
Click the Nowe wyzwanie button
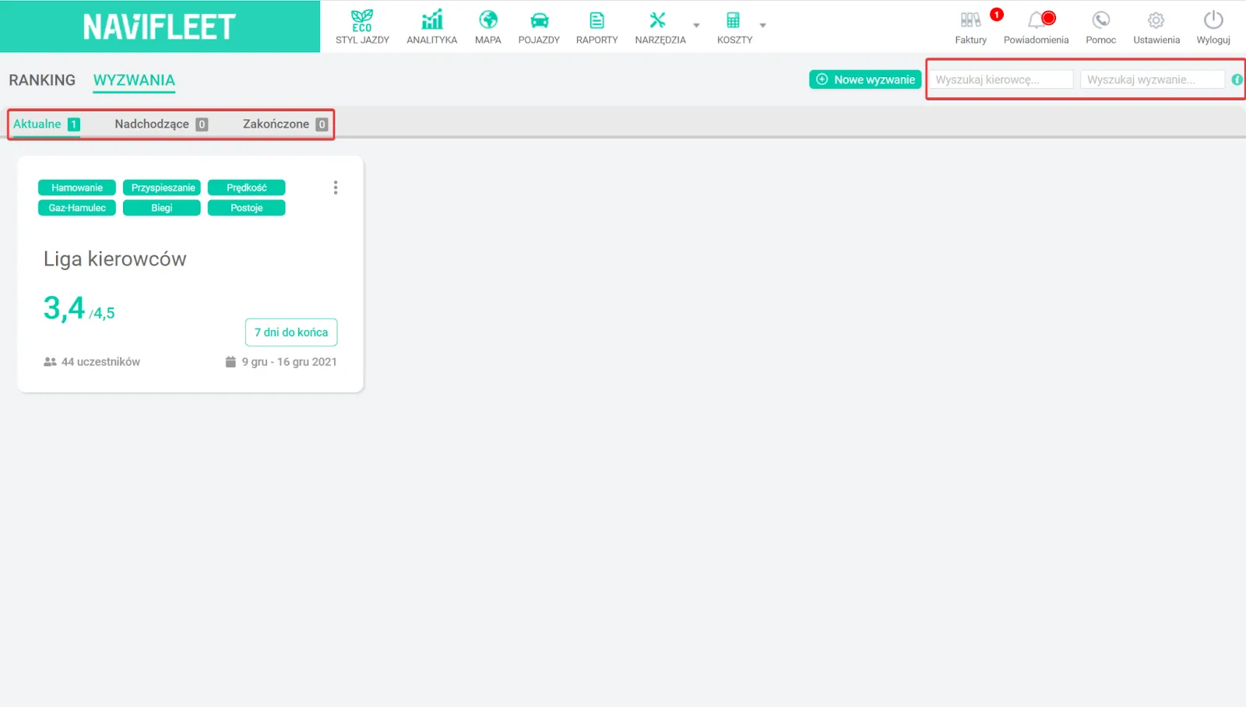[865, 79]
